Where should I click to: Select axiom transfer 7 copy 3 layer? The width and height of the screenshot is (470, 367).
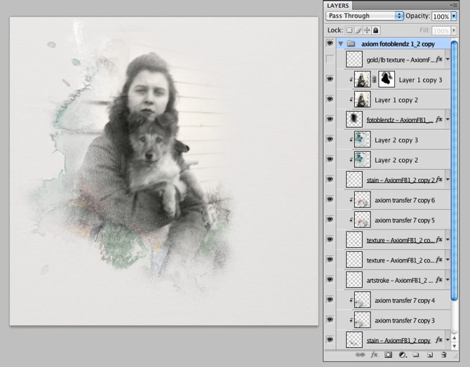point(394,320)
